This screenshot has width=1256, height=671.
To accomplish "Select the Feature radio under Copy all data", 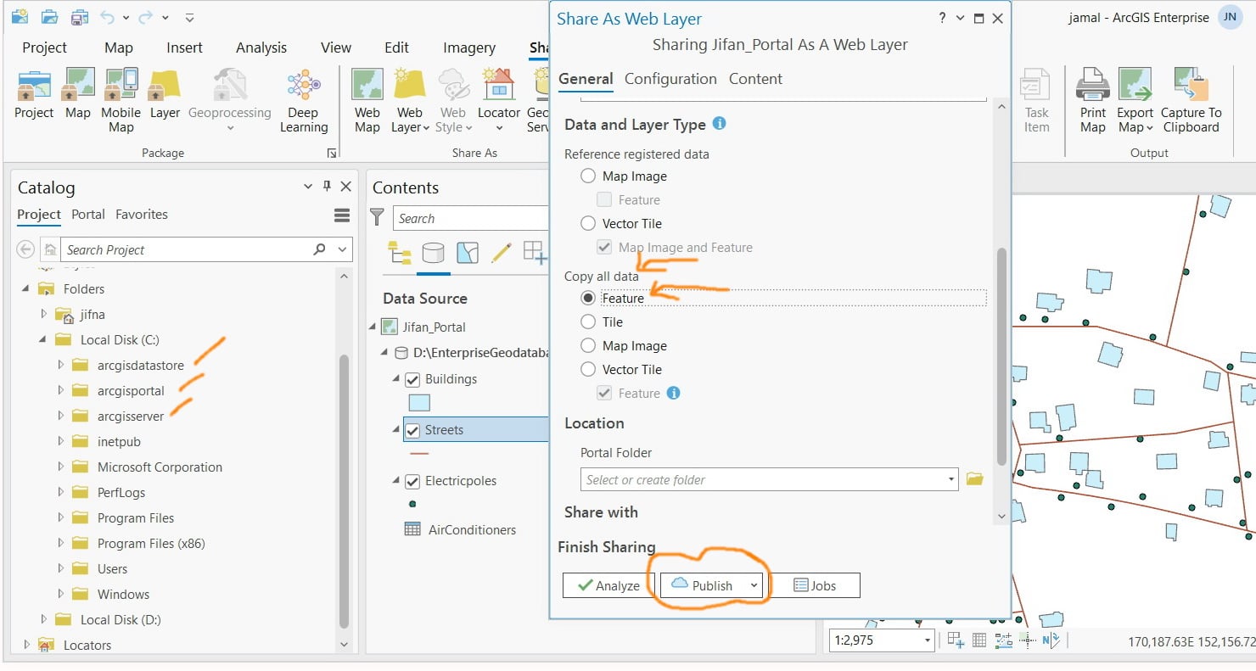I will [x=588, y=299].
